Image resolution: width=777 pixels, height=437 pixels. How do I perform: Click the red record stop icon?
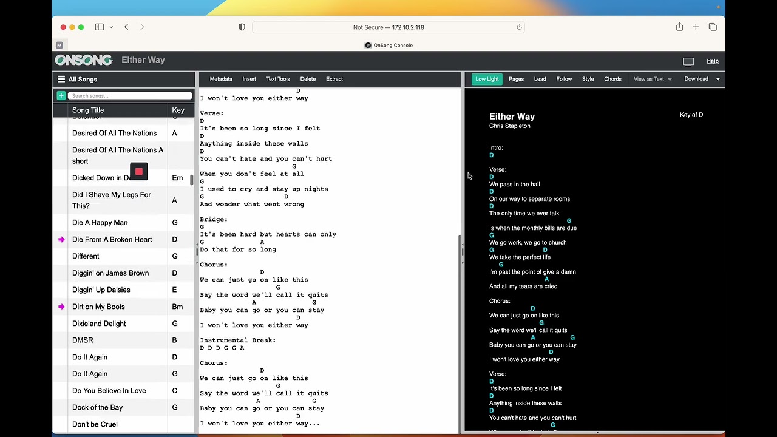point(138,172)
